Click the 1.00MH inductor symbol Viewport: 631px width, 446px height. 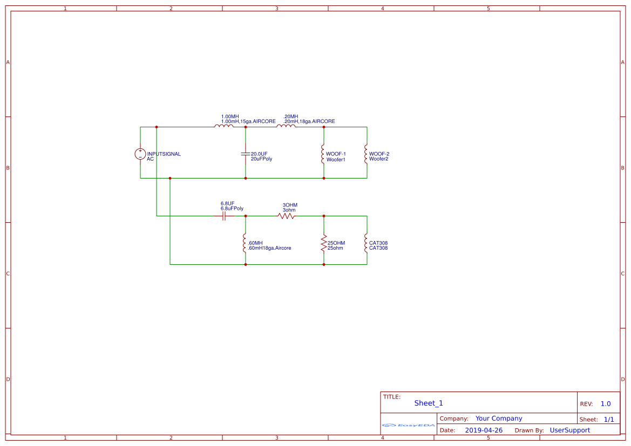224,126
